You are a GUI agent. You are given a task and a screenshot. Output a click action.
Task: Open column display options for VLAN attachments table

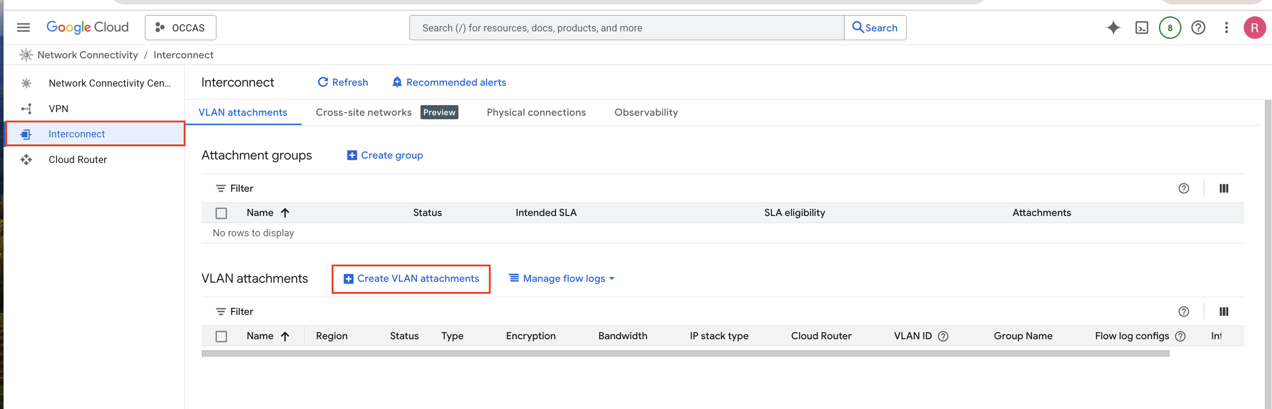[1223, 312]
